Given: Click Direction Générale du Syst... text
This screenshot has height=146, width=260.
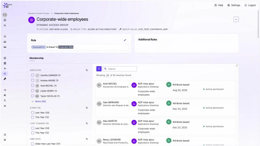Looking at the screenshot, I should pos(116,124).
